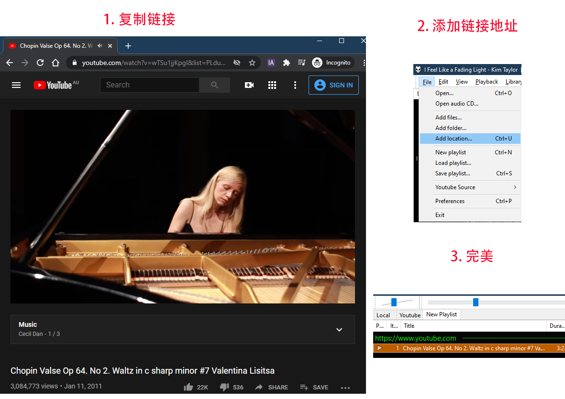Viewport: 565px width, 399px height.
Task: Click the browser extensions puzzle icon
Action: (x=286, y=63)
